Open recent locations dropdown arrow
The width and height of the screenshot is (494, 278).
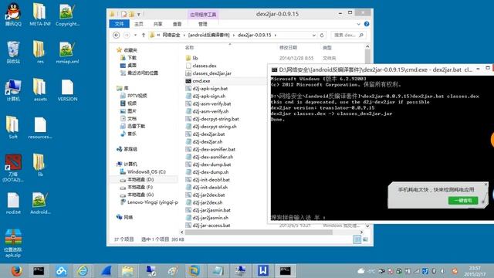[x=136, y=35]
